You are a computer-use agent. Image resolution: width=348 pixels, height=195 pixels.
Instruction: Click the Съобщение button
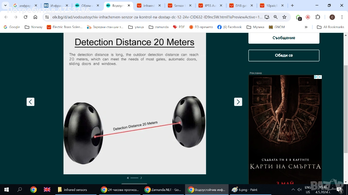pyautogui.click(x=284, y=38)
